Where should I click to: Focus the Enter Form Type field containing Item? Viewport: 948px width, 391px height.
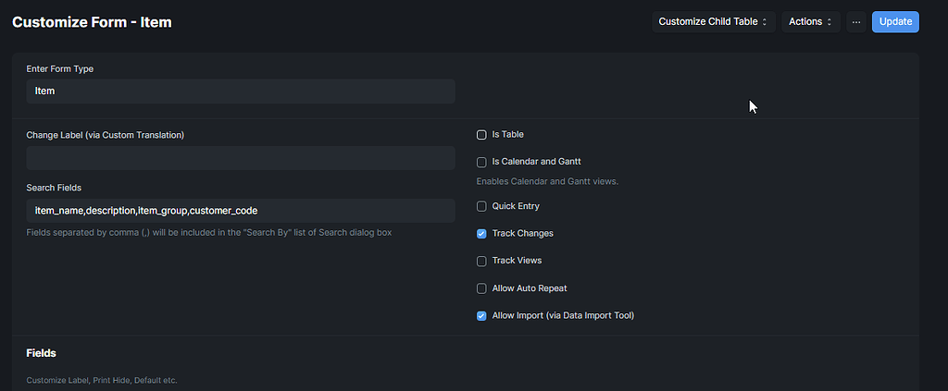[241, 92]
